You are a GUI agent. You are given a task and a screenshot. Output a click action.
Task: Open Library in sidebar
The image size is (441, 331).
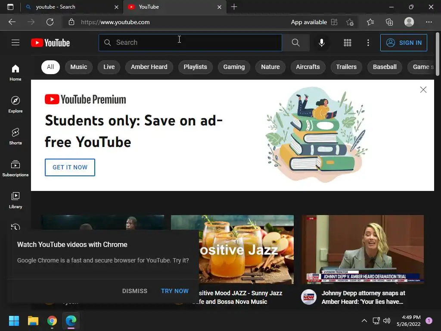point(16,200)
